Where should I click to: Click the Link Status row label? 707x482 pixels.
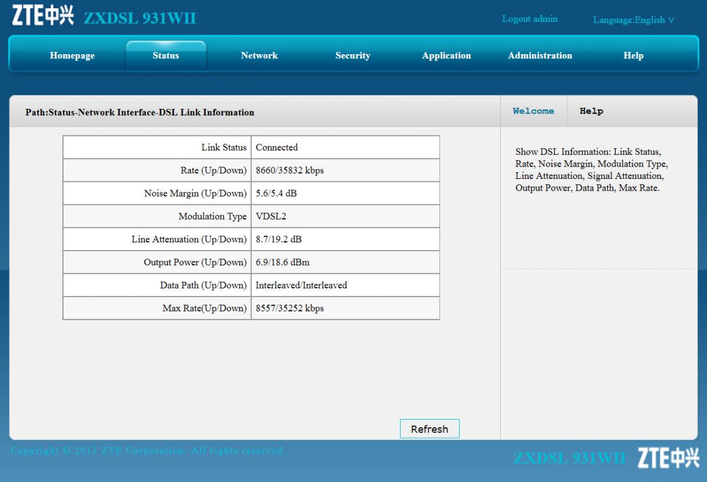point(224,147)
